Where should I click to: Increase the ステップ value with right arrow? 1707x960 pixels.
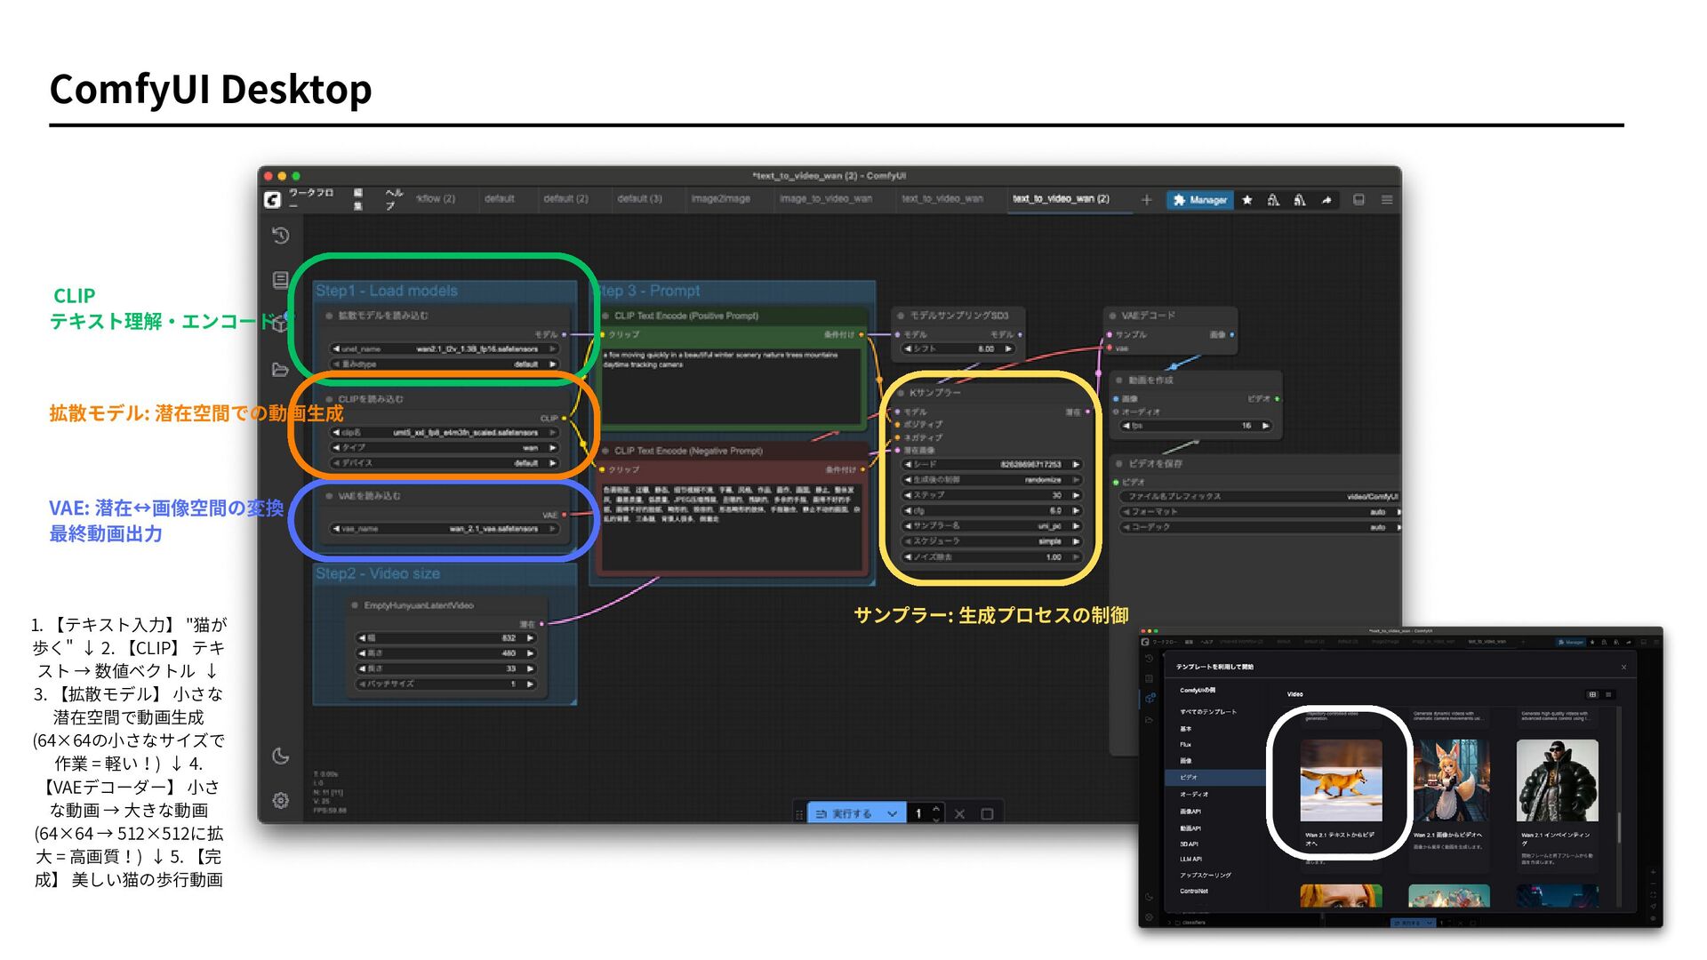coord(1076,495)
